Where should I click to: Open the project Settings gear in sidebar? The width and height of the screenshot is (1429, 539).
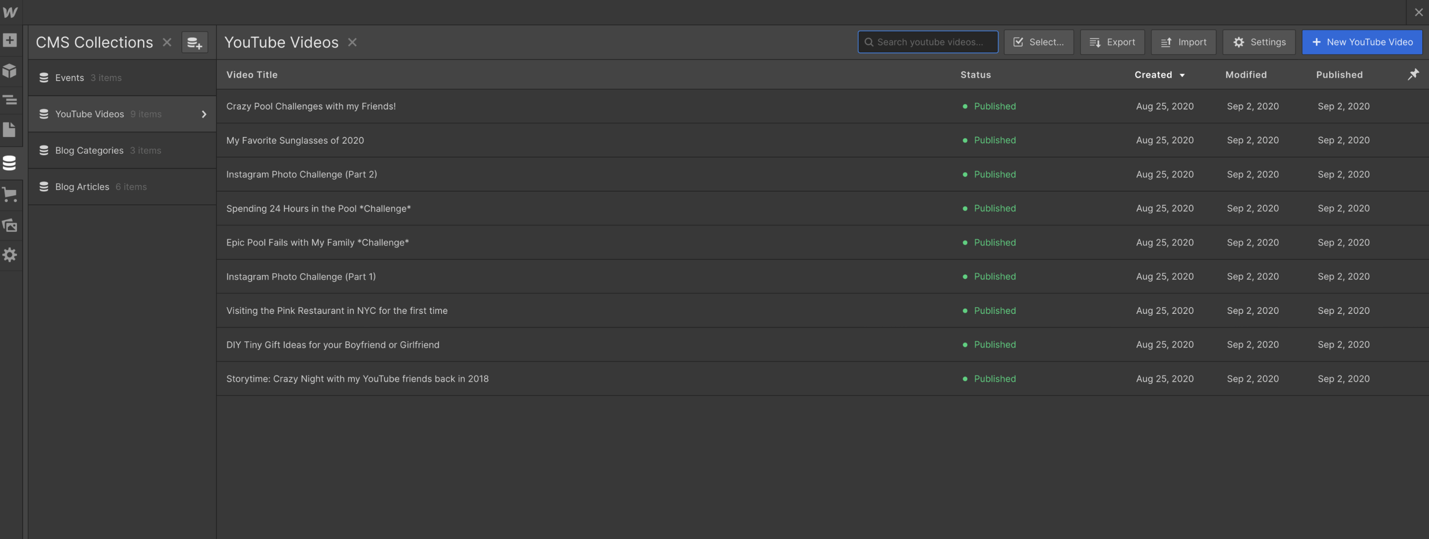tap(10, 255)
